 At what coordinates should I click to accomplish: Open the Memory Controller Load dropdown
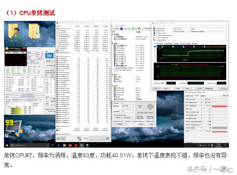coord(201,112)
